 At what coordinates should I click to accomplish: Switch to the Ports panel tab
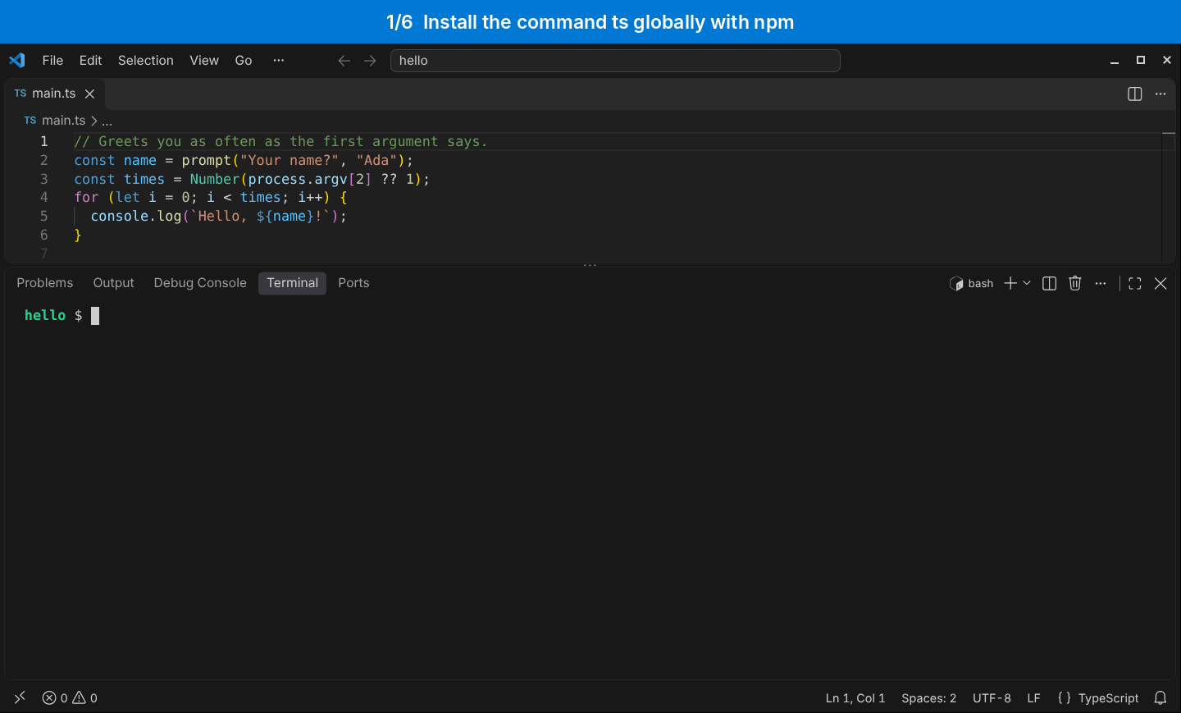coord(353,283)
